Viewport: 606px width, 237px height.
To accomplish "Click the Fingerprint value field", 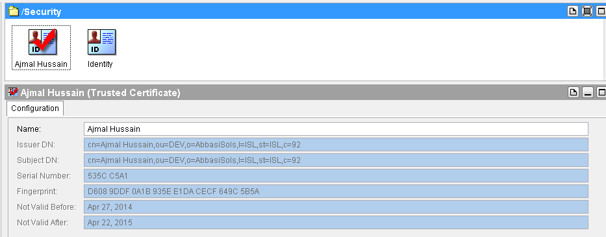I will pyautogui.click(x=336, y=191).
